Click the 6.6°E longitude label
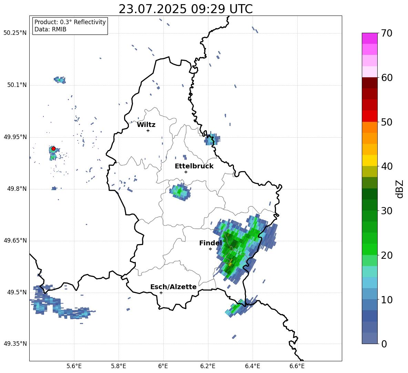The image size is (408, 373). [297, 366]
